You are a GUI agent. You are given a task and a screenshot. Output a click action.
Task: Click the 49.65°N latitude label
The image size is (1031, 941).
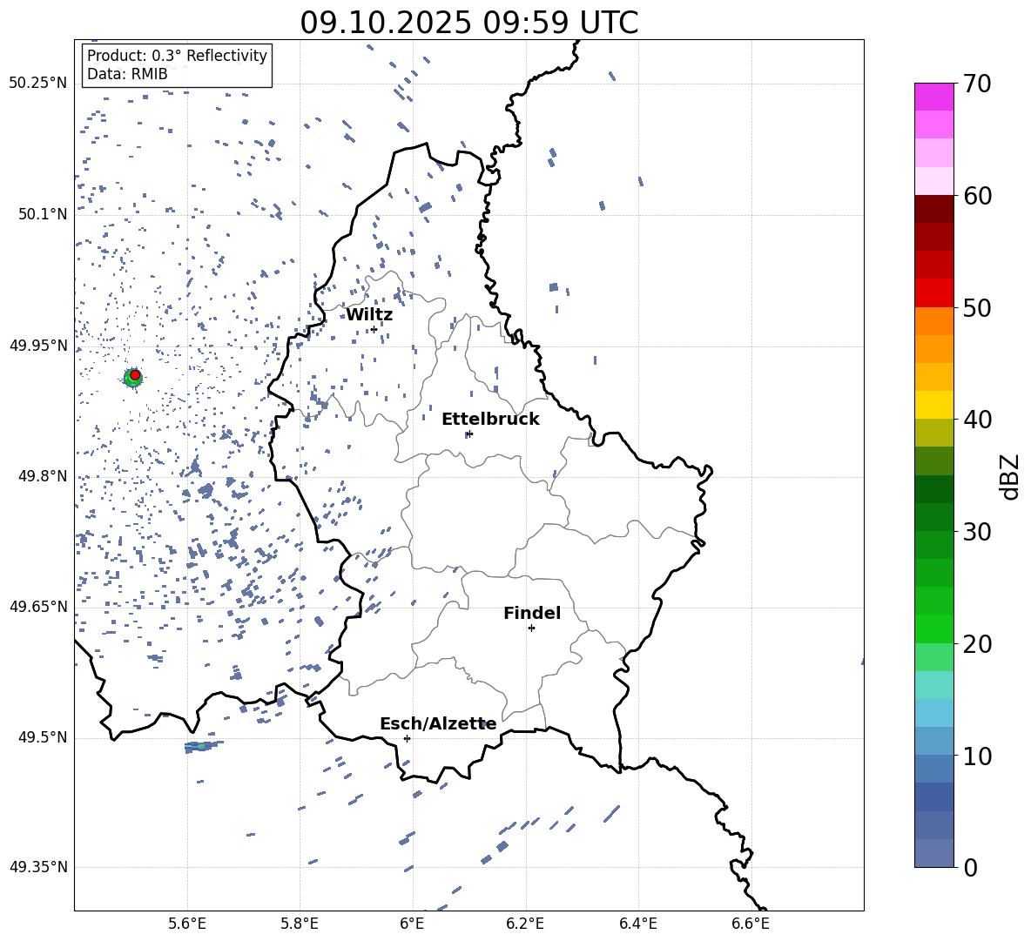coord(38,606)
